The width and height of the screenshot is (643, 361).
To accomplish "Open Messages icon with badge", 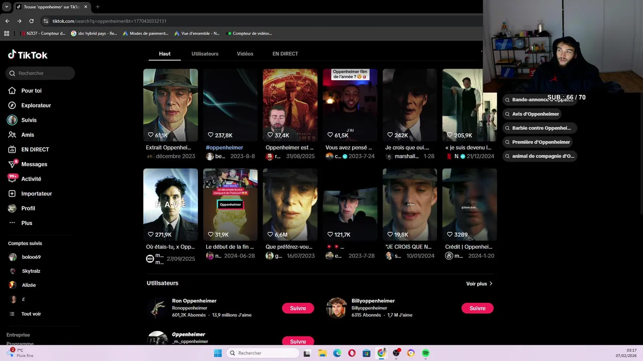I will (12, 164).
